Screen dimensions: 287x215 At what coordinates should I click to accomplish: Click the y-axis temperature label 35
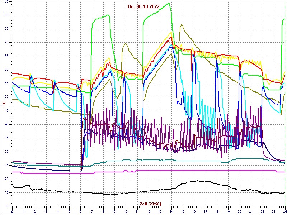[6, 138]
